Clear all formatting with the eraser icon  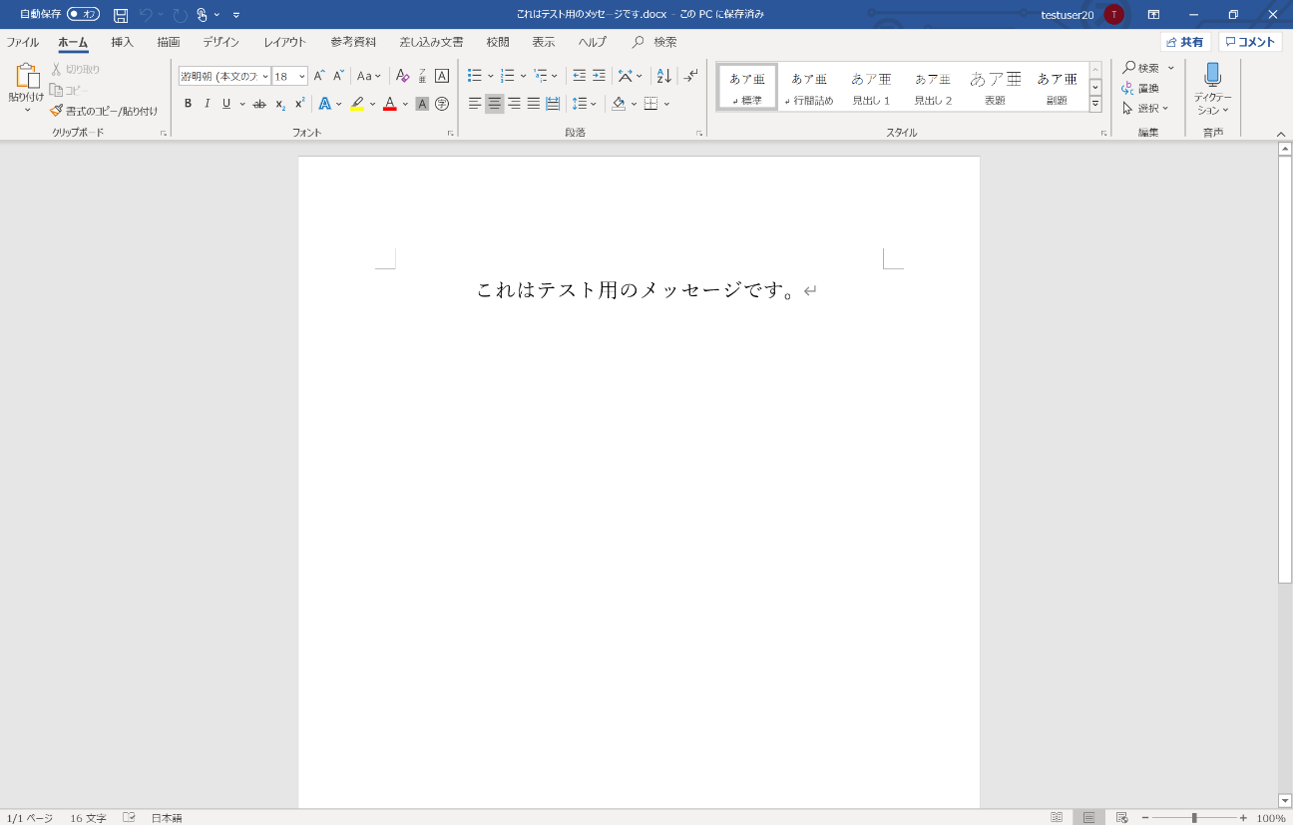[x=402, y=76]
